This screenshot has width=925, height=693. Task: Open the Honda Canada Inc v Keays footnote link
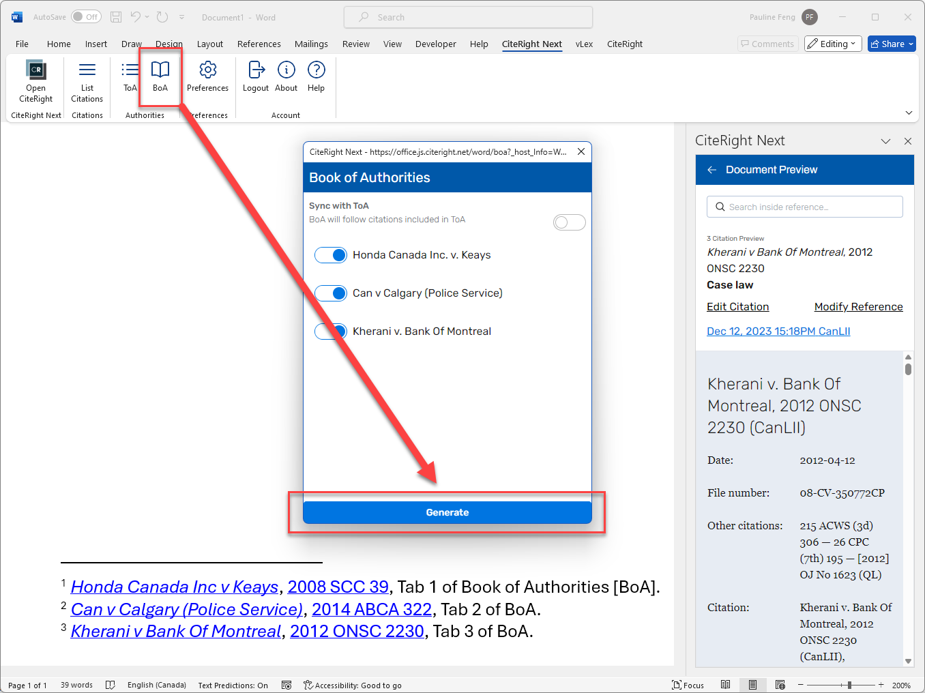175,587
